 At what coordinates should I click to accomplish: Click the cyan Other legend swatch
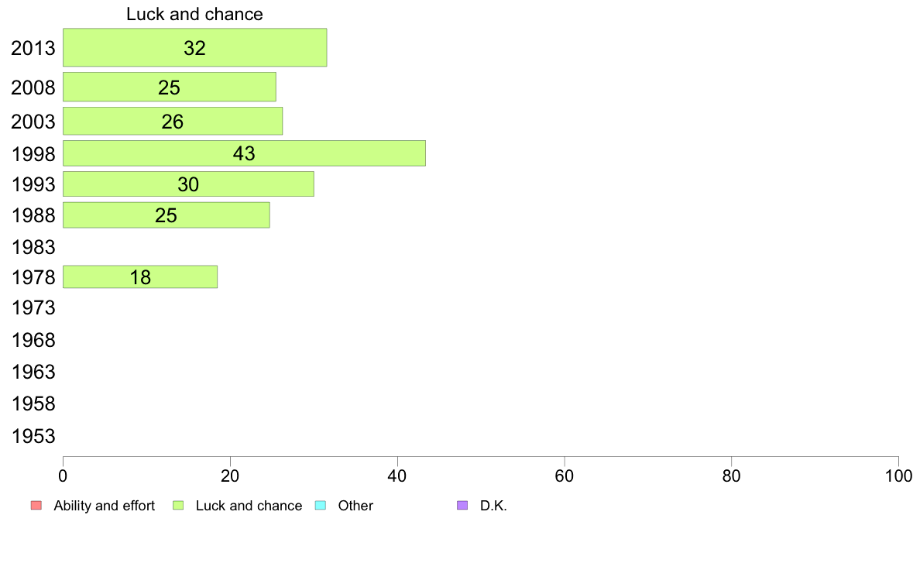321,506
